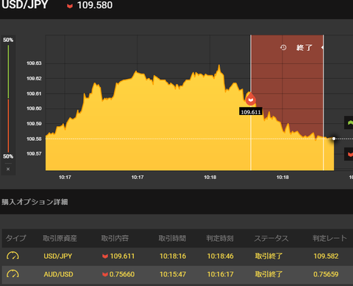The height and width of the screenshot is (286, 353).
Task: Click the 109.63 price axis label
Action: pyautogui.click(x=34, y=63)
